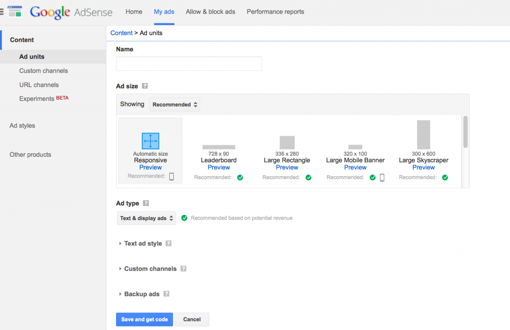Preview the Large Skyscraper ad size
This screenshot has width=510, height=330.
point(423,167)
